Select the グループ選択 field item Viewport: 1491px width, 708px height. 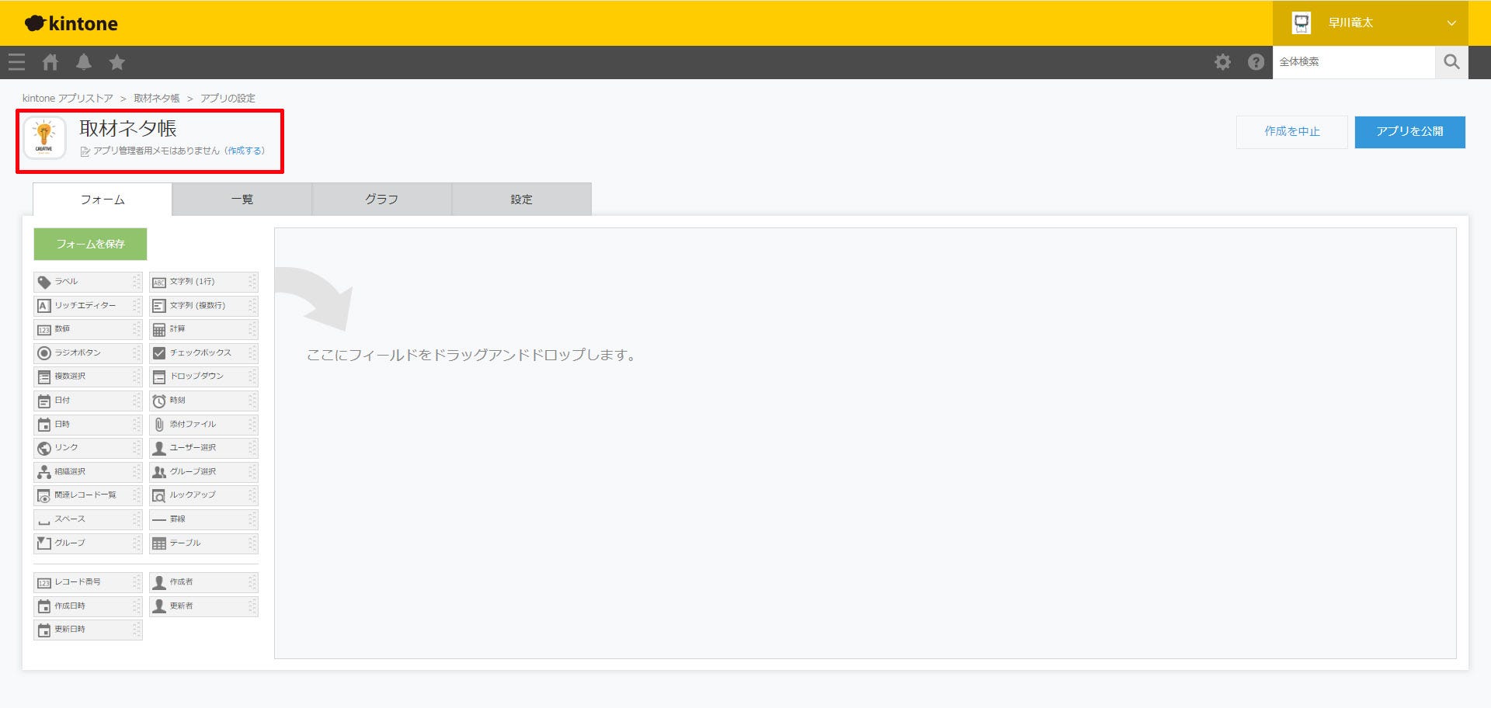pos(203,472)
